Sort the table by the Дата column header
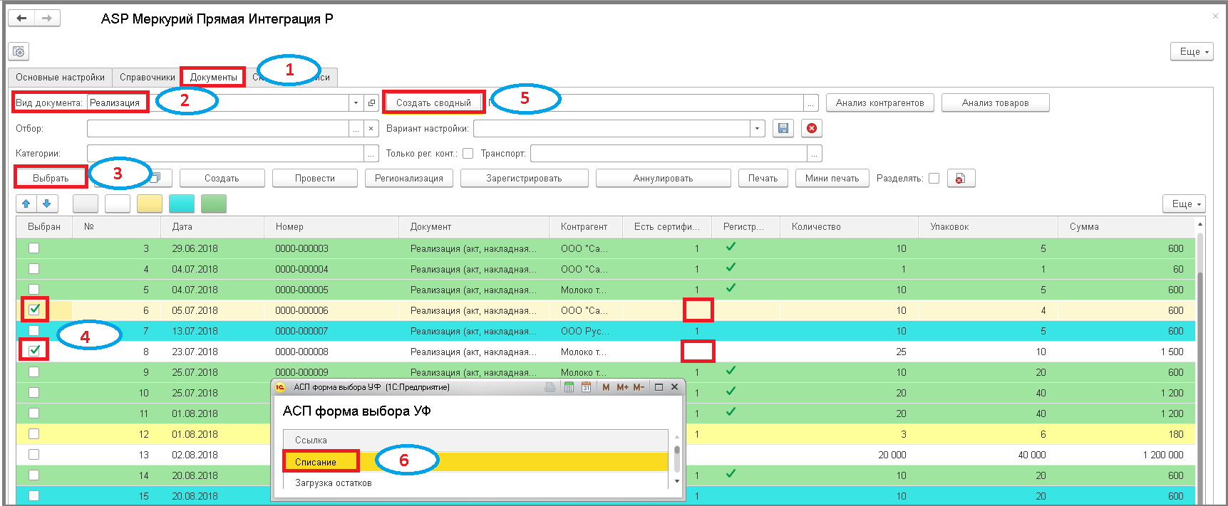 coord(212,226)
